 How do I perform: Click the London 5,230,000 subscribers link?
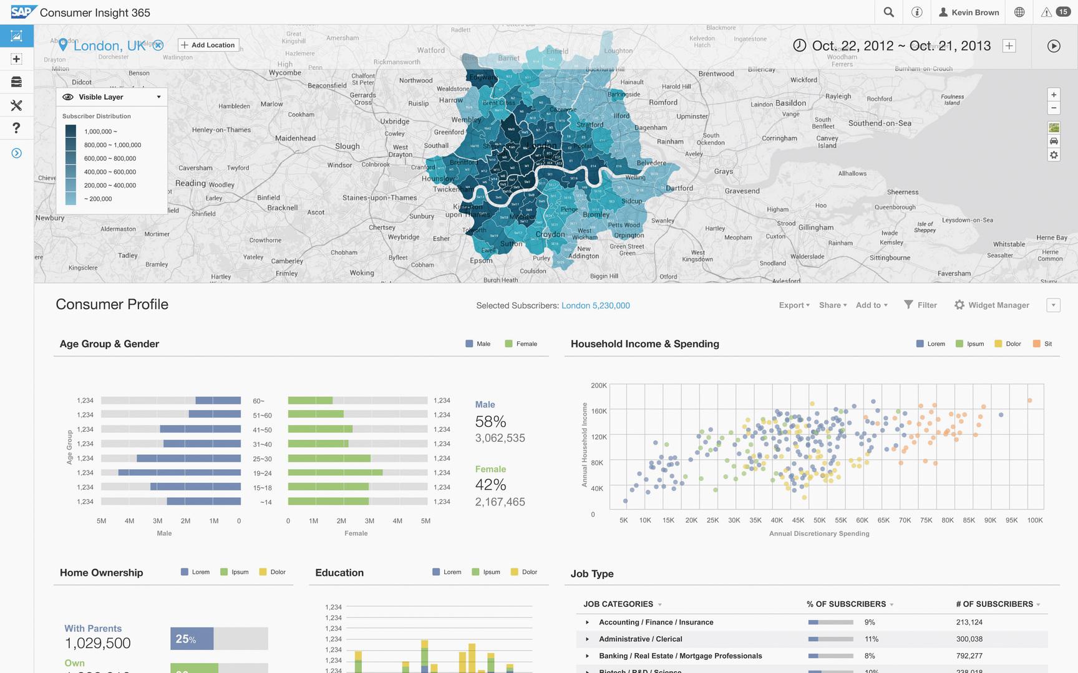pyautogui.click(x=595, y=305)
